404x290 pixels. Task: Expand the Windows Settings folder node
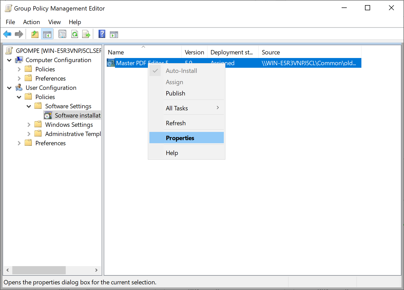[29, 125]
